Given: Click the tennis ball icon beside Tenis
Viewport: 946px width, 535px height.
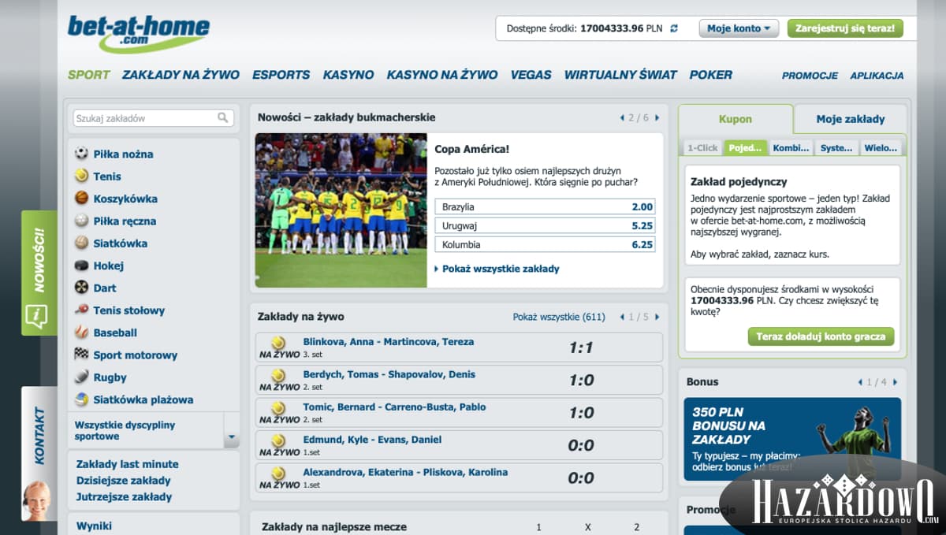Looking at the screenshot, I should [x=81, y=176].
